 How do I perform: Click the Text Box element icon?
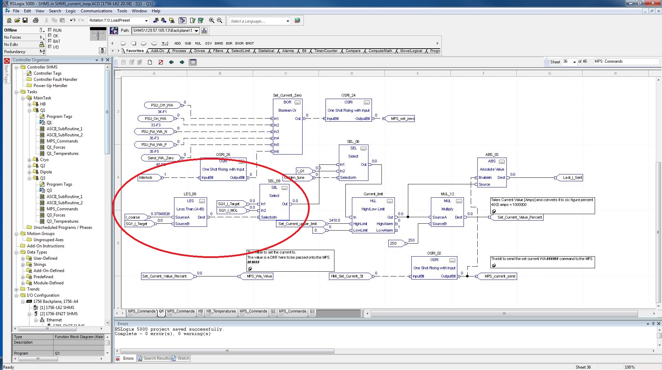pos(165,44)
